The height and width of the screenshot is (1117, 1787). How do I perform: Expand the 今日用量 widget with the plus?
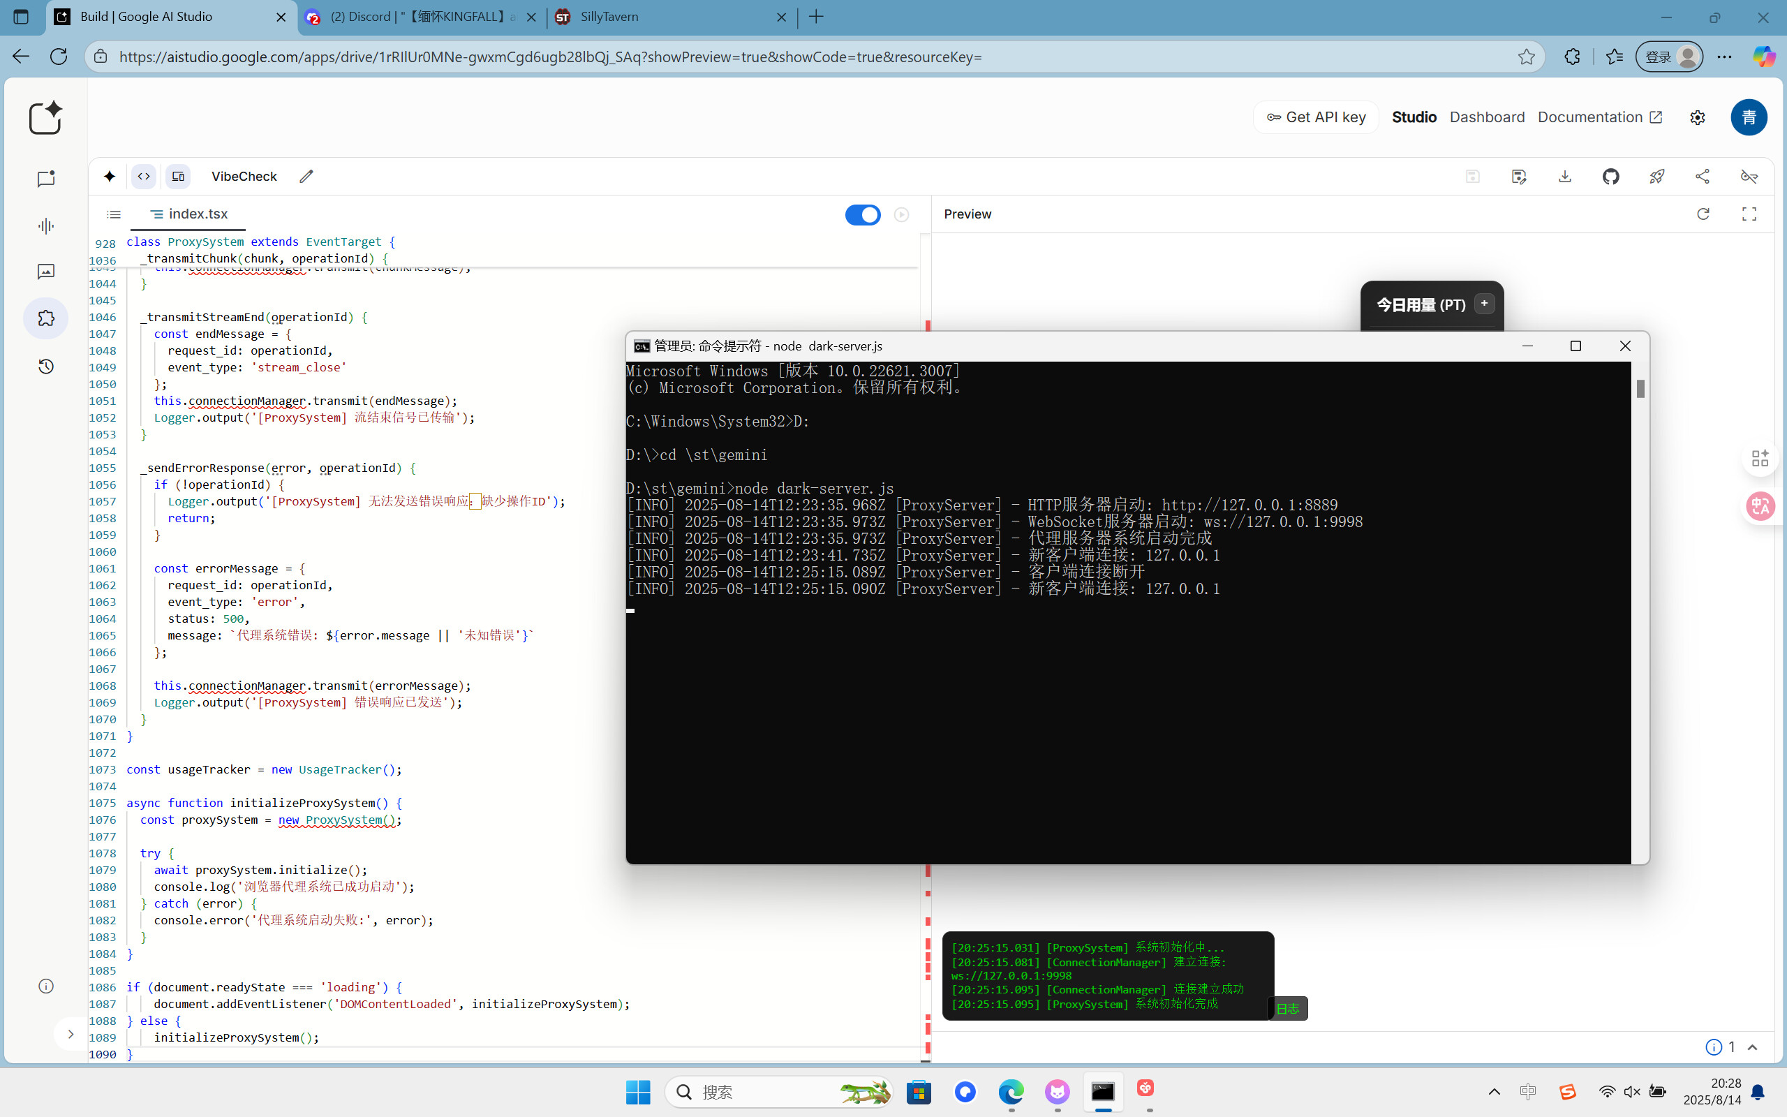pyautogui.click(x=1484, y=304)
